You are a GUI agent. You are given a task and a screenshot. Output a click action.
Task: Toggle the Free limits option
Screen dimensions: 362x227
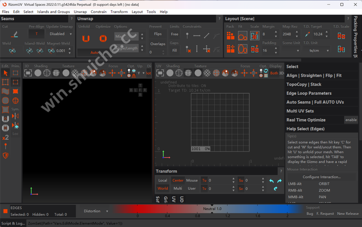[175, 34]
